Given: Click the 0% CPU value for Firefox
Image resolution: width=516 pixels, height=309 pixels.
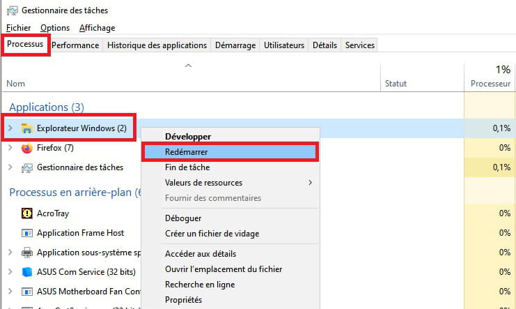Looking at the screenshot, I should coord(505,148).
